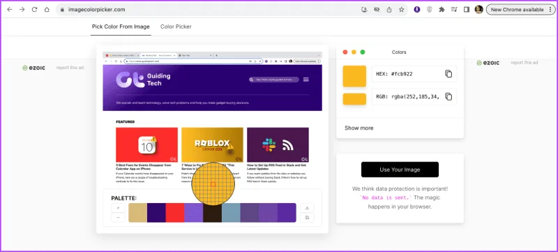Bookmark this page with the star icon
This screenshot has height=252, width=558.
pos(402,10)
